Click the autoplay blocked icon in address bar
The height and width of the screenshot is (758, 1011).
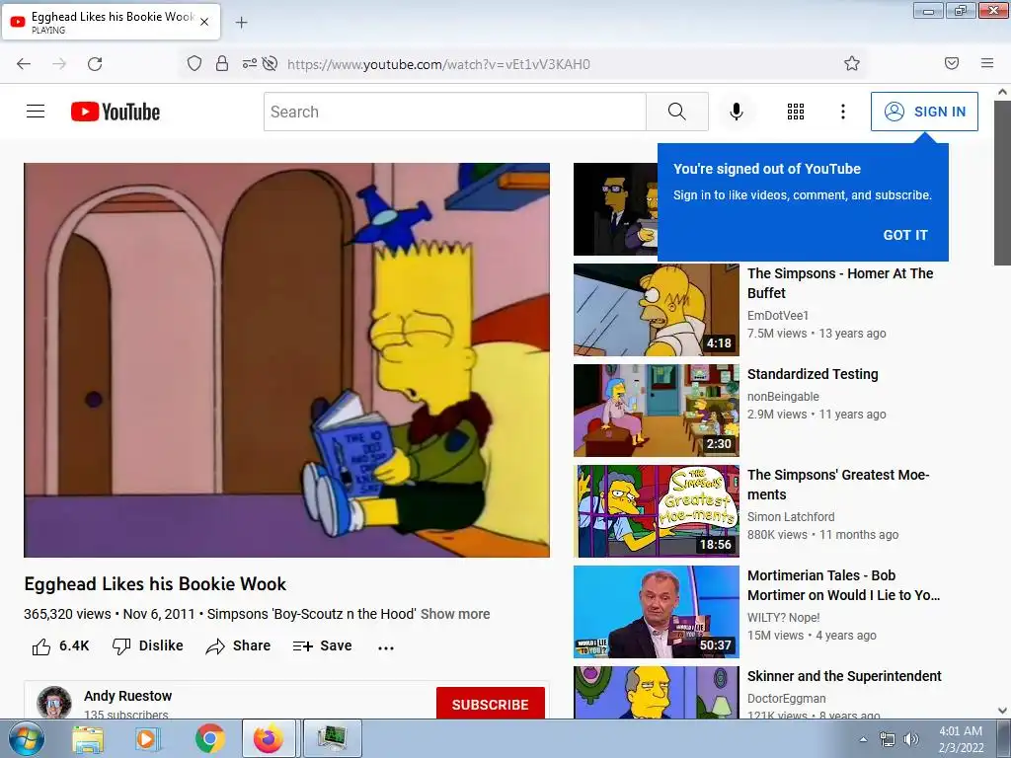[x=271, y=63]
